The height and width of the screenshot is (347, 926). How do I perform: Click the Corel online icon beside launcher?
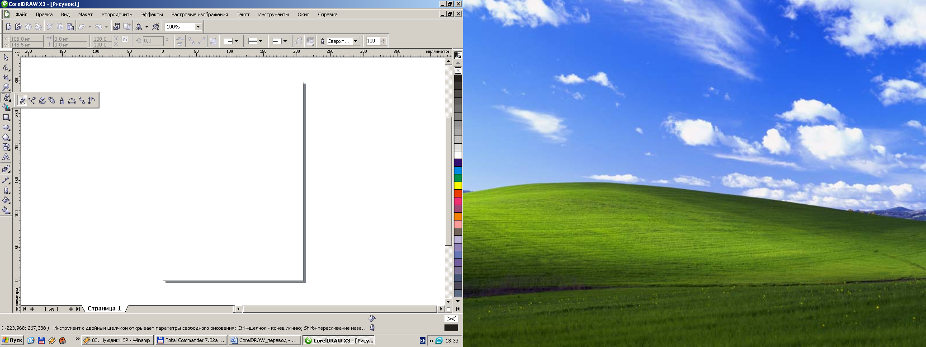click(x=156, y=27)
